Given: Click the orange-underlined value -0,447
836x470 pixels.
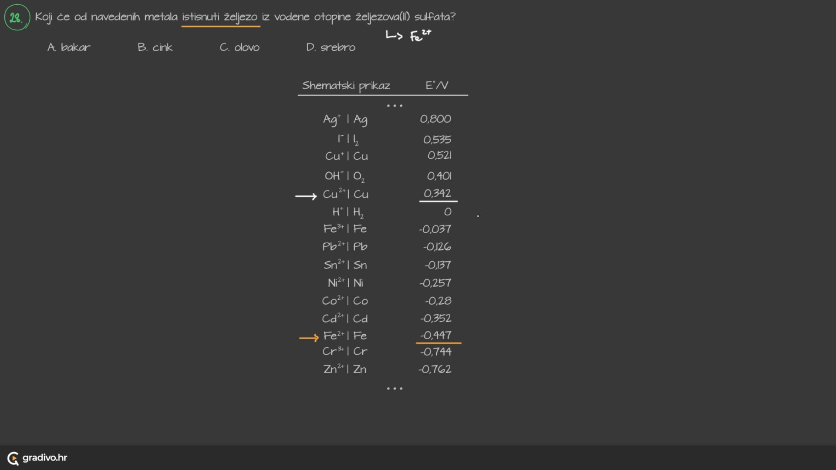Looking at the screenshot, I should point(436,335).
